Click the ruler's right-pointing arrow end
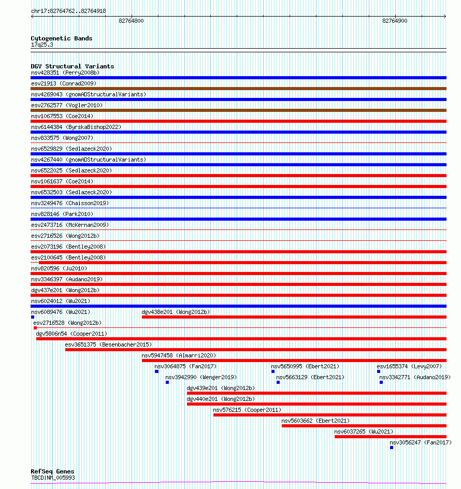This screenshot has height=489, width=461. 445,16
